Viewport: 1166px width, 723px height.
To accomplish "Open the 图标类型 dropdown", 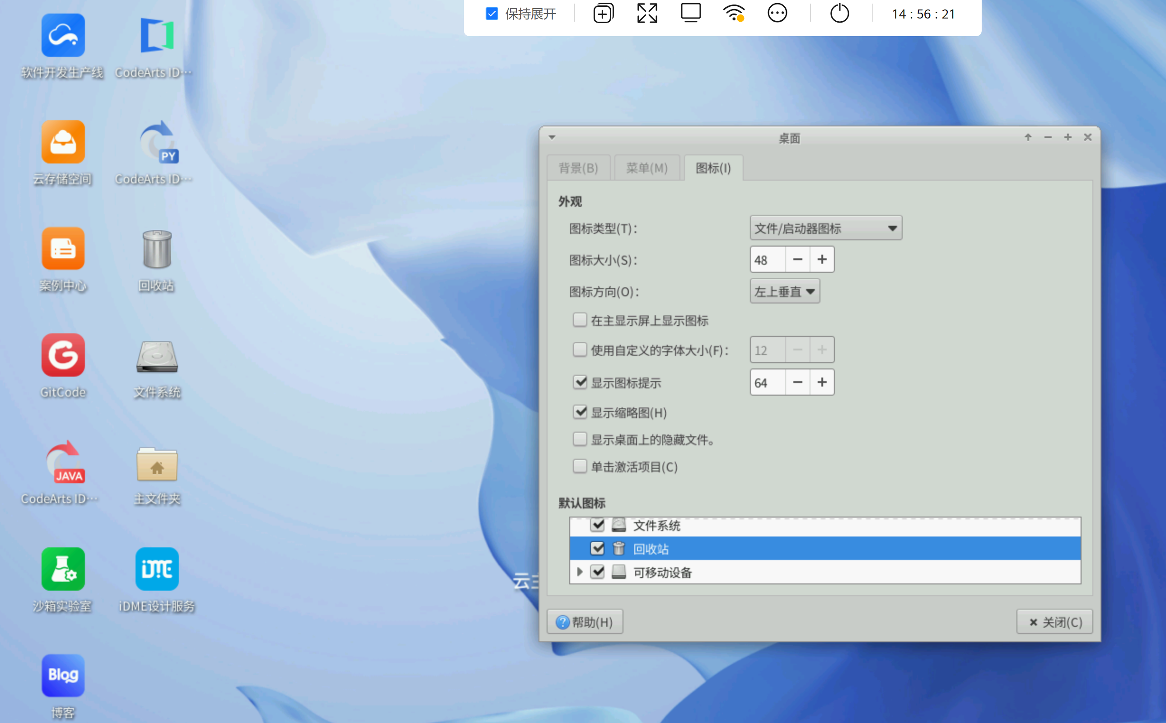I will click(825, 228).
